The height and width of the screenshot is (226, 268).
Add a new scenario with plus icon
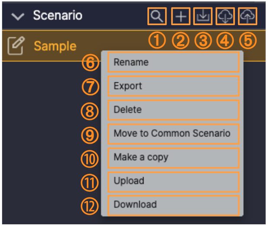(181, 17)
